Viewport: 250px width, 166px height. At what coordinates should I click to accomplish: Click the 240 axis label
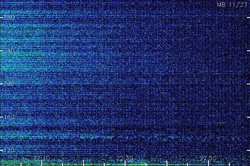9,51
